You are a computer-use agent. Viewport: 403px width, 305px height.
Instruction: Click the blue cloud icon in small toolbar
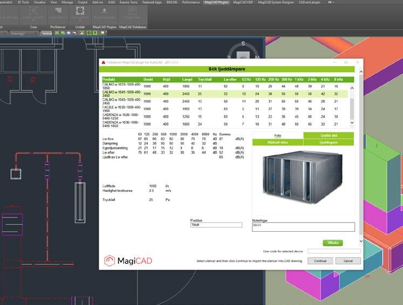click(69, 33)
